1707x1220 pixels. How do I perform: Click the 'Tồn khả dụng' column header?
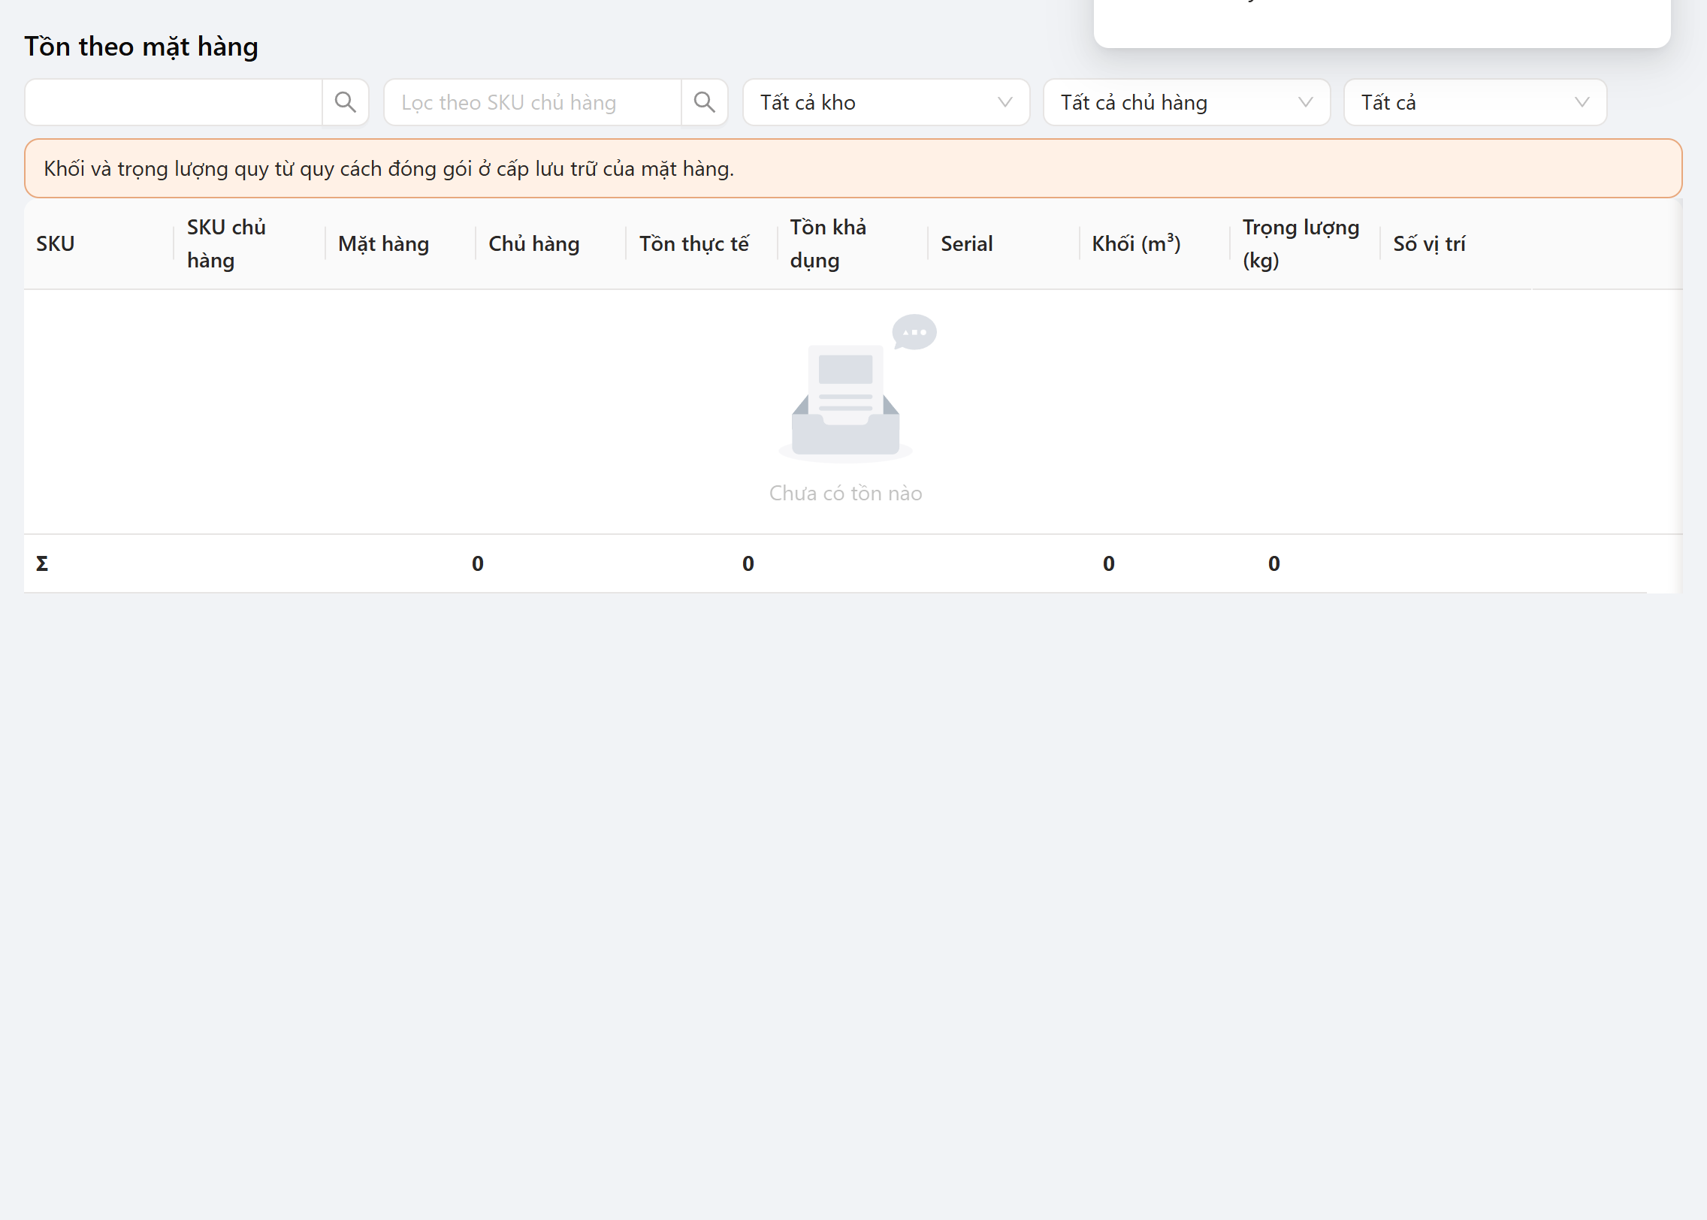(853, 244)
